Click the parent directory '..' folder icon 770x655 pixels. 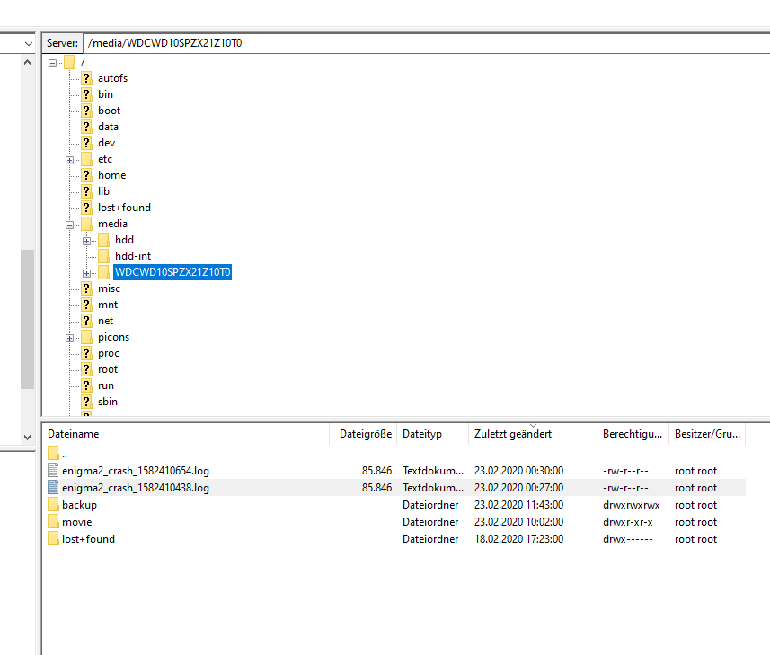pos(53,454)
